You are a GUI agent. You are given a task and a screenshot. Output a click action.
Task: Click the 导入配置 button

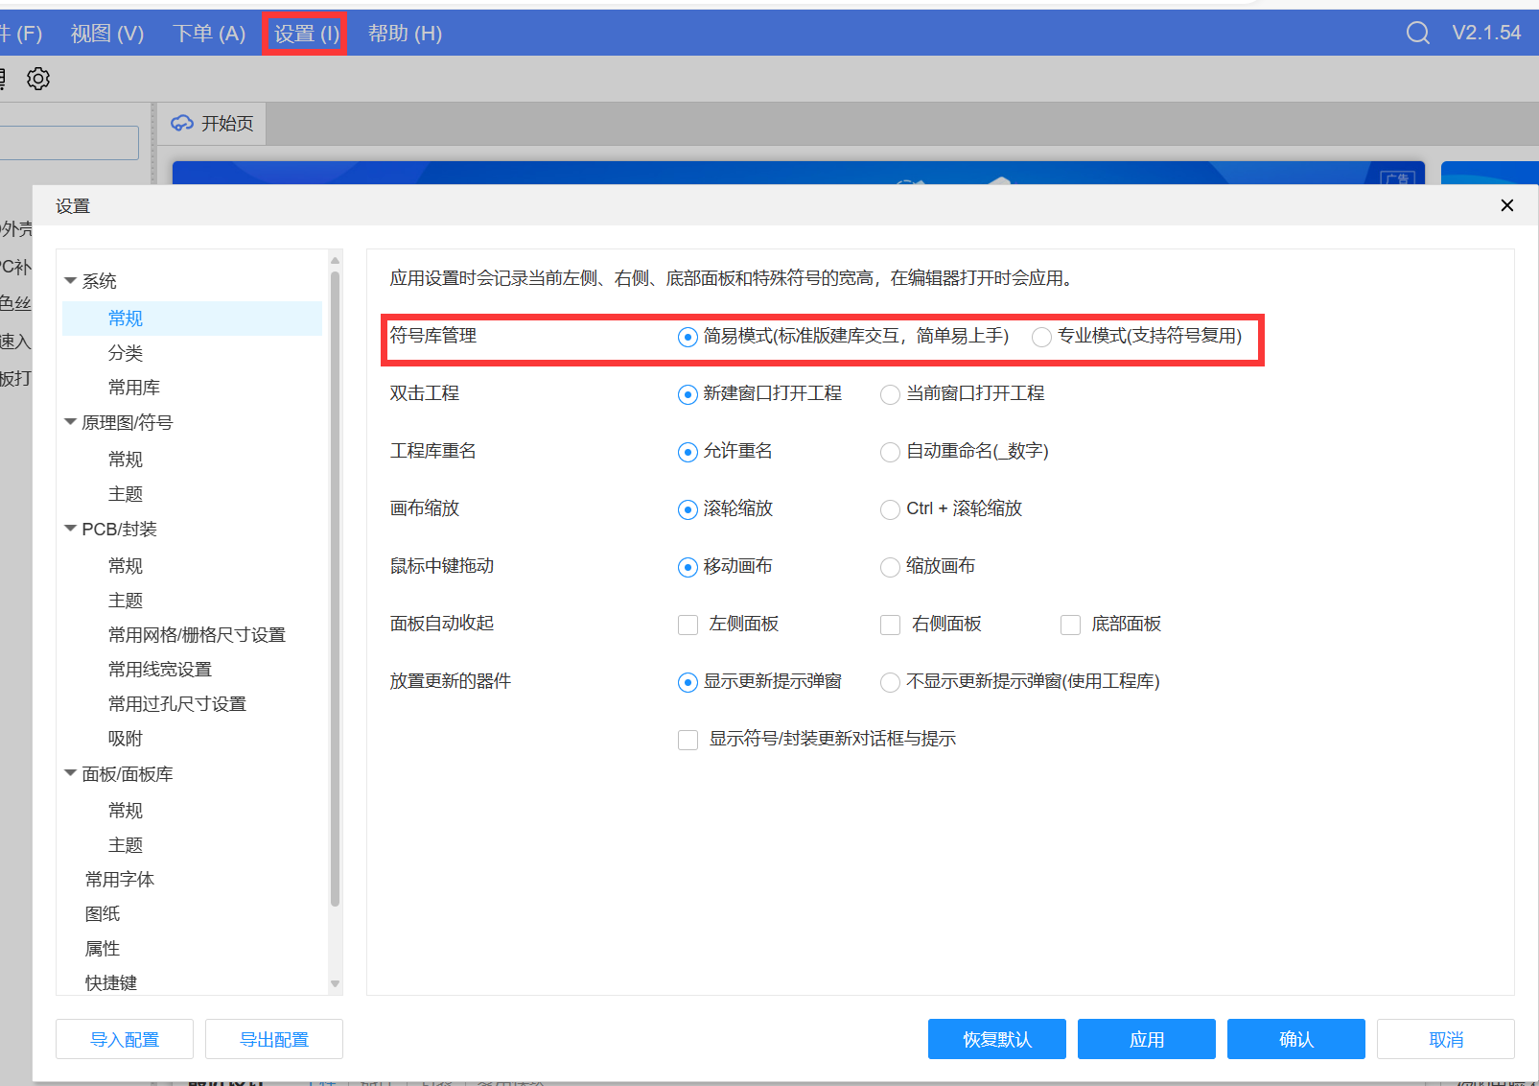125,1039
